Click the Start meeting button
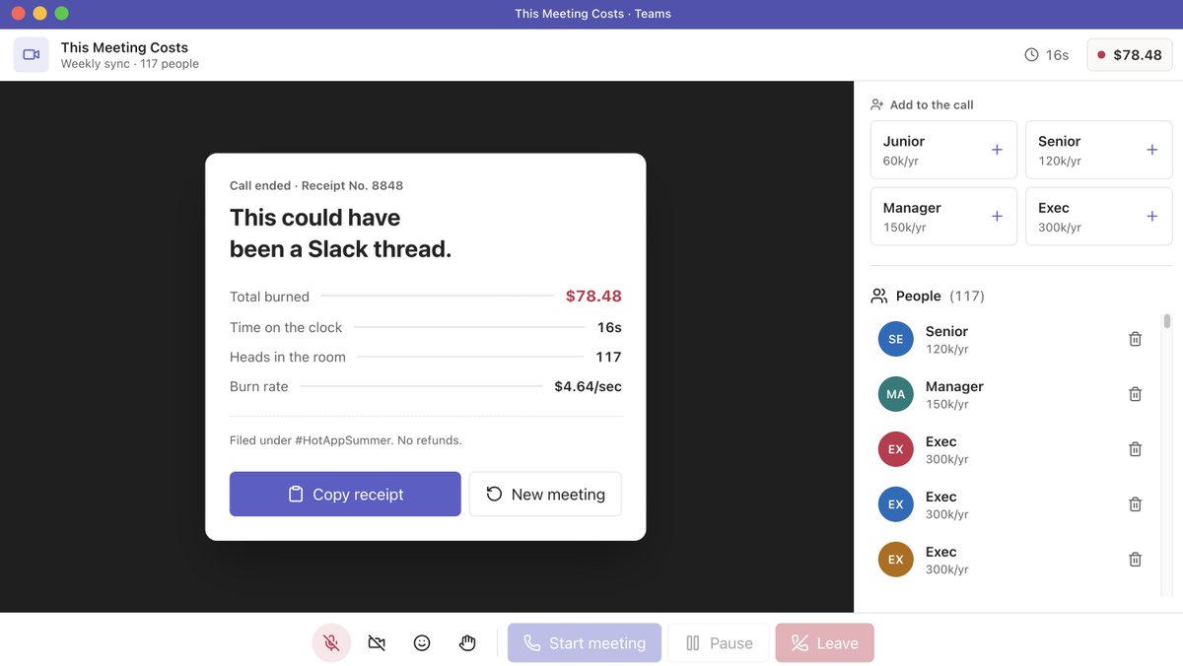Viewport: 1183px width, 666px height. [x=585, y=643]
